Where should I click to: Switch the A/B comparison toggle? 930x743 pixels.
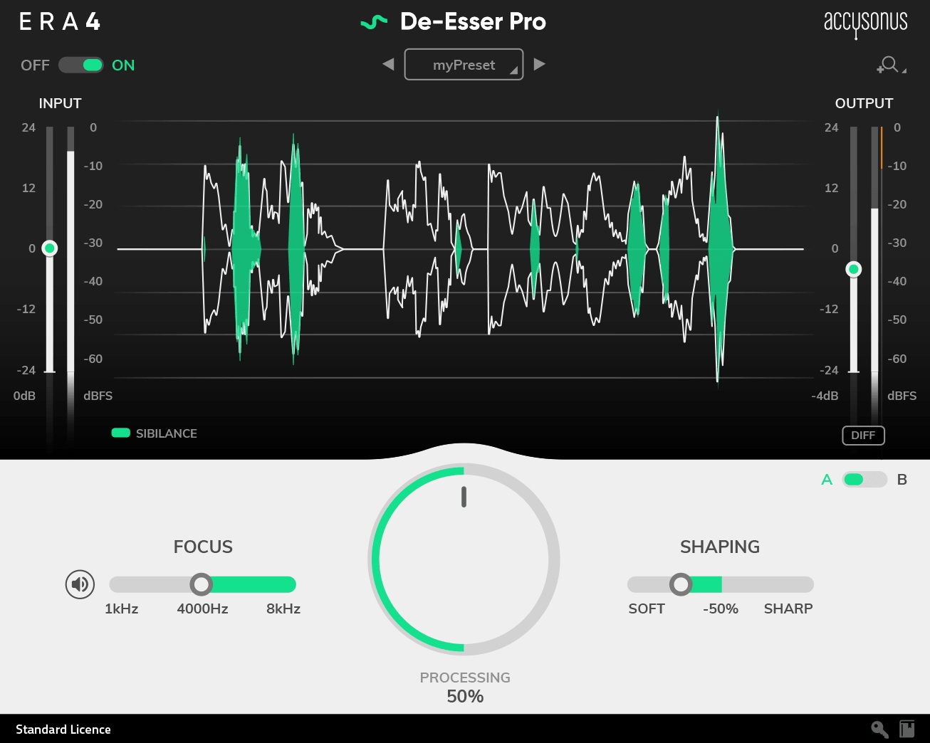point(864,480)
